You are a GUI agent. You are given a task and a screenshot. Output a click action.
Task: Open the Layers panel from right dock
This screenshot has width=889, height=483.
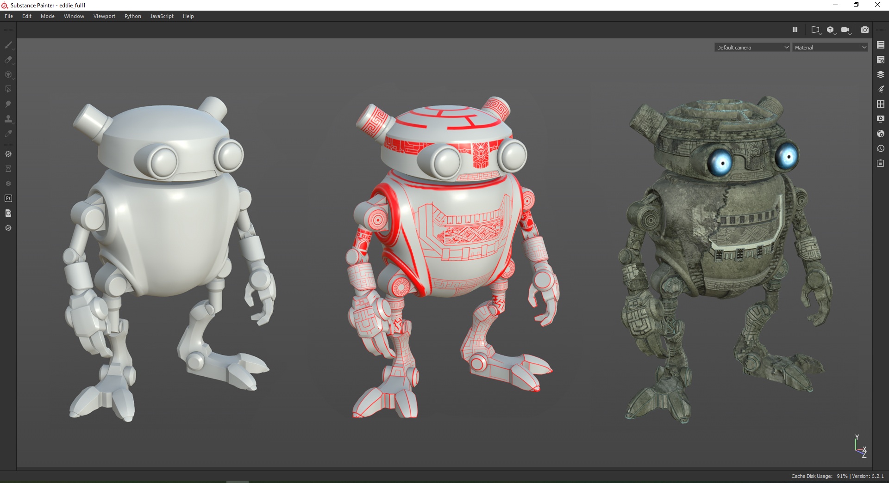(881, 74)
